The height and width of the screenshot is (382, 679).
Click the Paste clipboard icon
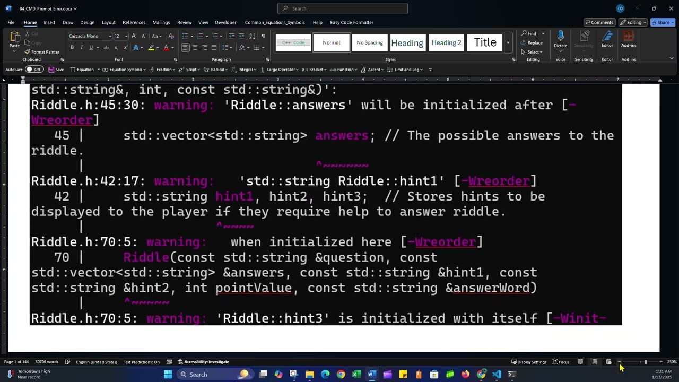[x=14, y=37]
